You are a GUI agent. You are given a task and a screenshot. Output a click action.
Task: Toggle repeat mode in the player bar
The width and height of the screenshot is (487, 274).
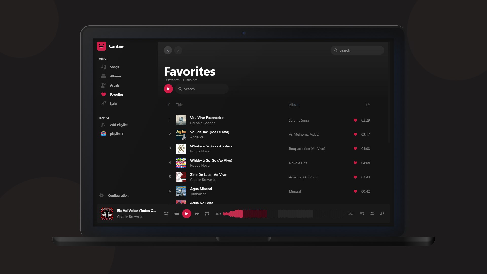(207, 214)
